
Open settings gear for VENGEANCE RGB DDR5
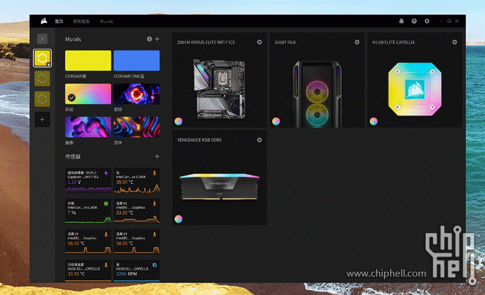(x=260, y=140)
